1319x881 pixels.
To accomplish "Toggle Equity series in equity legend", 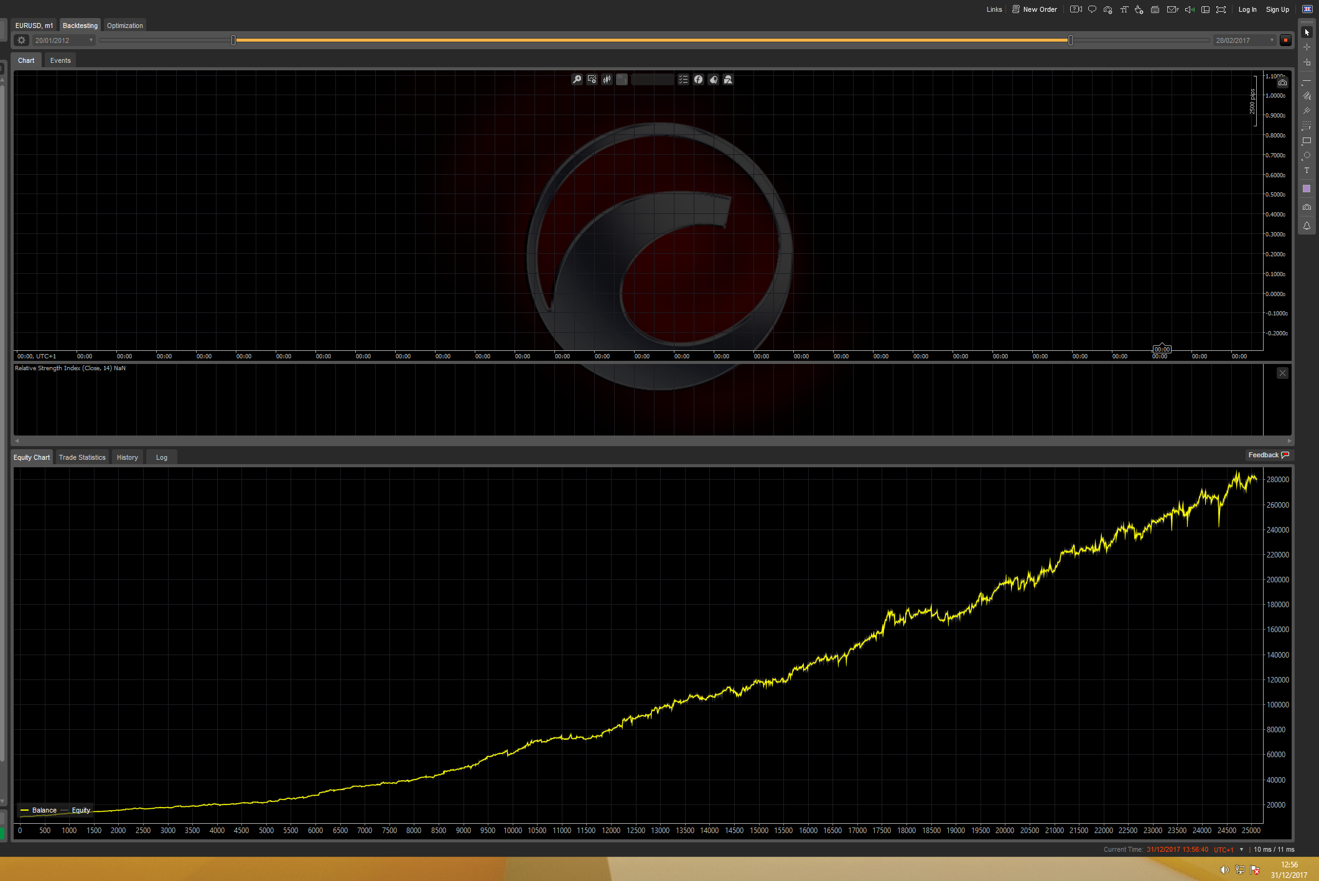I will coord(76,810).
